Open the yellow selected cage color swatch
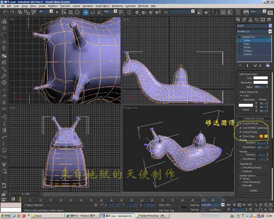The image size is (274, 219). point(266,136)
